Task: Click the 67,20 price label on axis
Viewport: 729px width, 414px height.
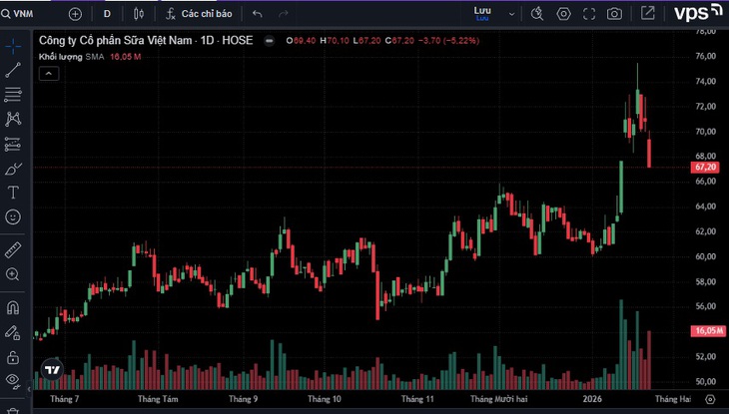Action: 705,167
